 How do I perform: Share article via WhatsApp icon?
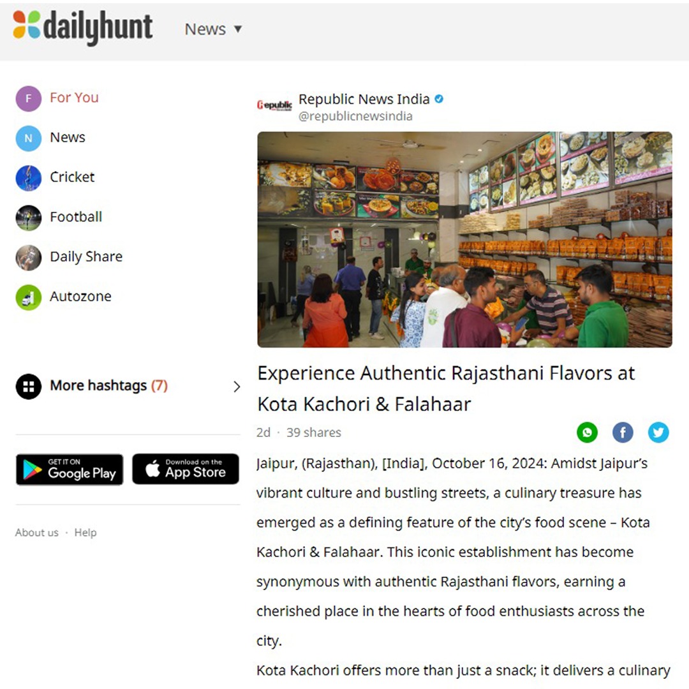587,433
